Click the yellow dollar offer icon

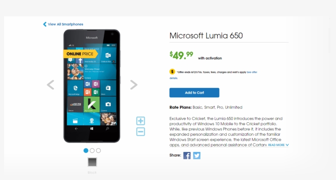[172, 72]
